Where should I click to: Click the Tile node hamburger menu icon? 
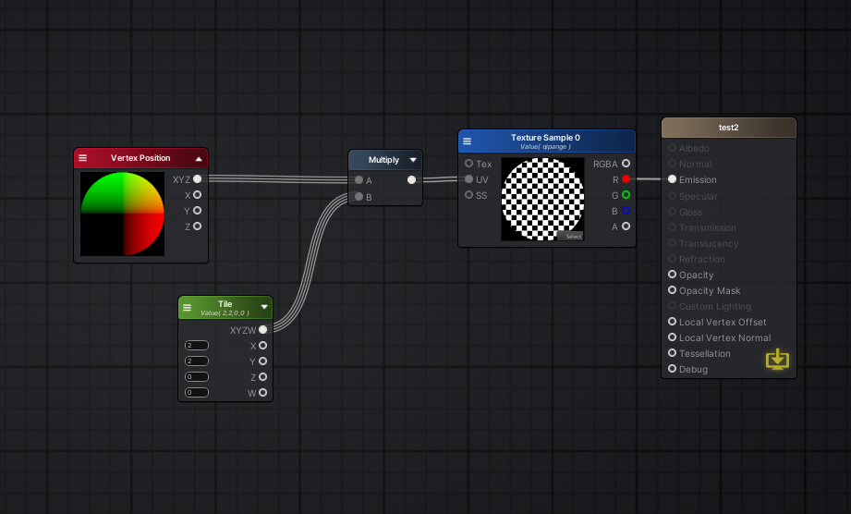(x=187, y=308)
